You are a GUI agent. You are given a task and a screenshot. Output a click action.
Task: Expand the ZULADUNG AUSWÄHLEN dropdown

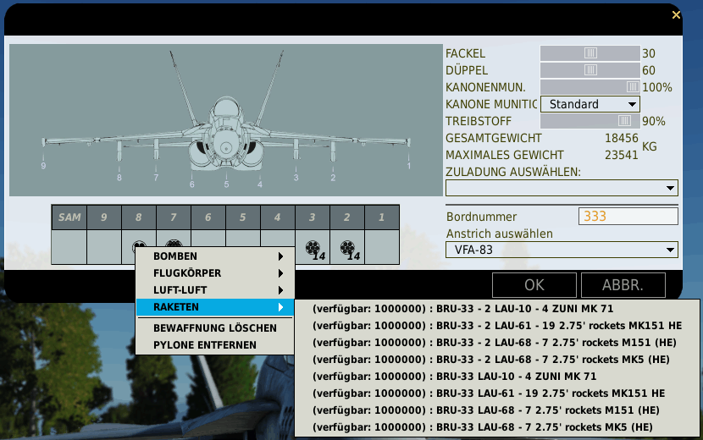[x=562, y=188]
